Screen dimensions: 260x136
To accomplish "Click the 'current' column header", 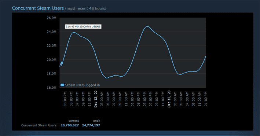I will coord(74,121).
